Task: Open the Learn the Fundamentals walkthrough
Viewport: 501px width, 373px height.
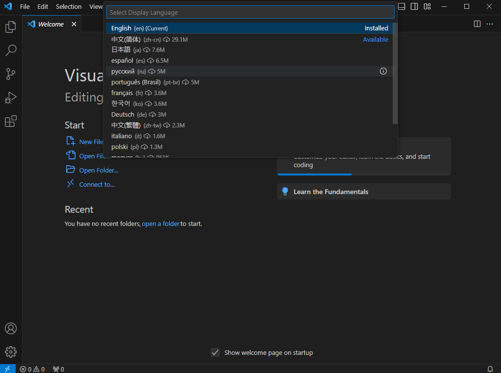Action: pos(364,192)
